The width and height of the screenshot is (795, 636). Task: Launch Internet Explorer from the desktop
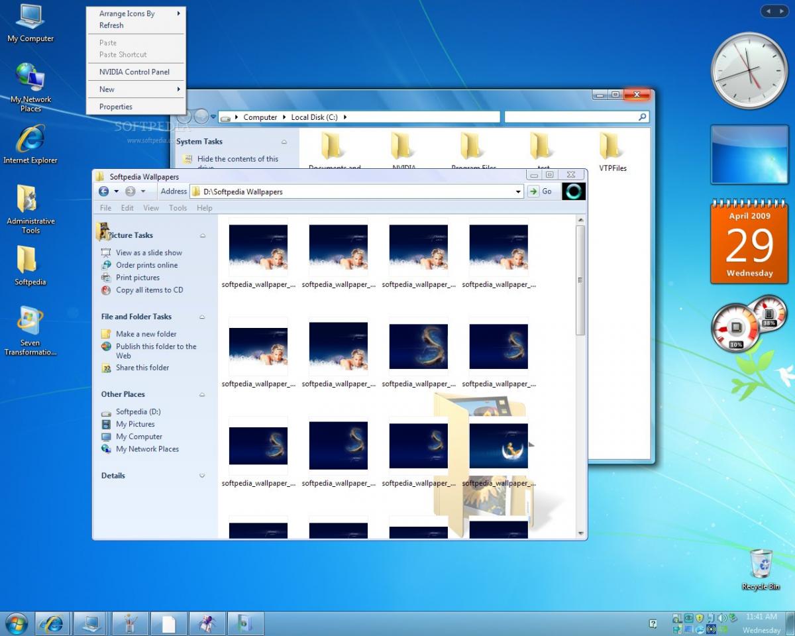30,144
